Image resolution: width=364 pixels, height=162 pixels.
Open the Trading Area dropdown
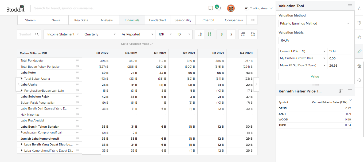click(259, 8)
